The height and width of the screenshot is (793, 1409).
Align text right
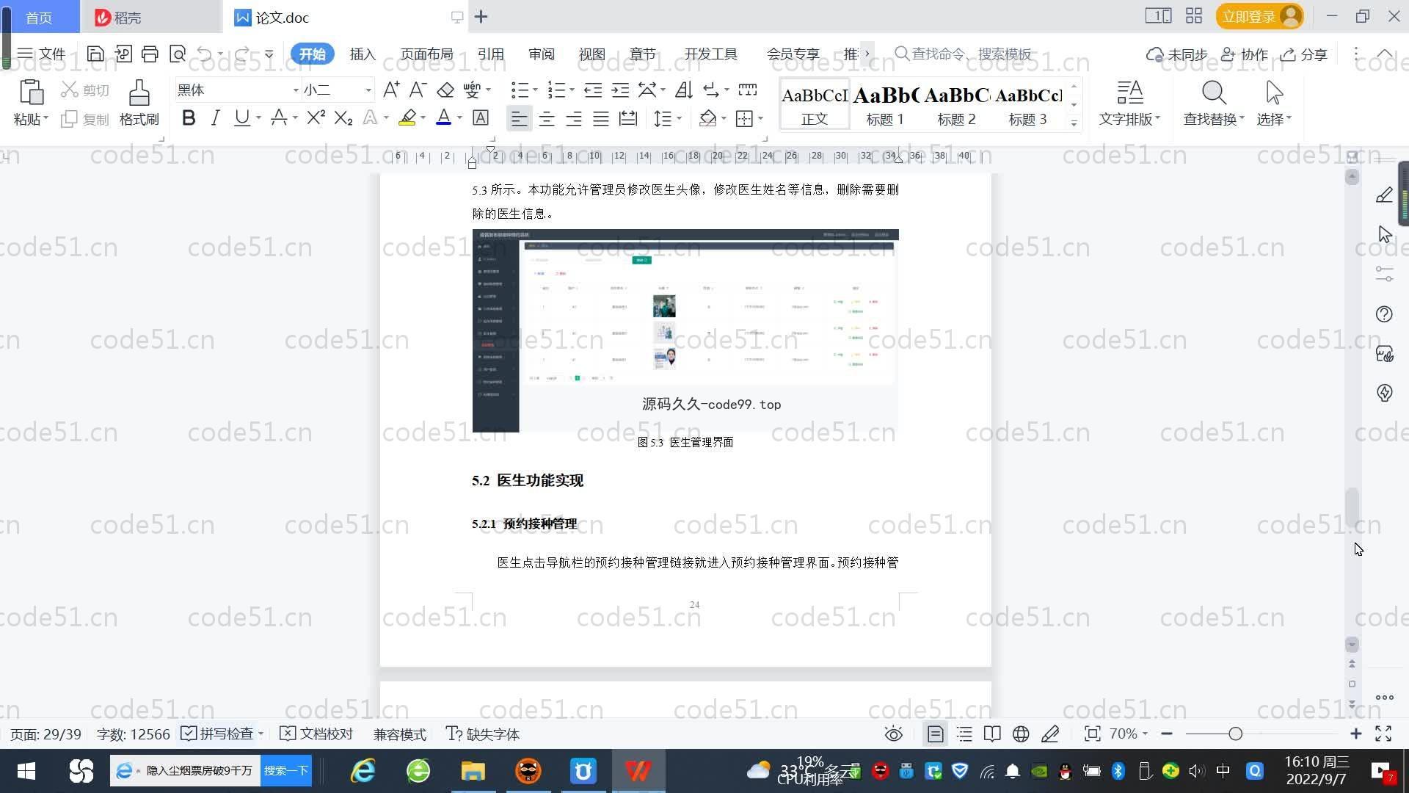point(574,118)
